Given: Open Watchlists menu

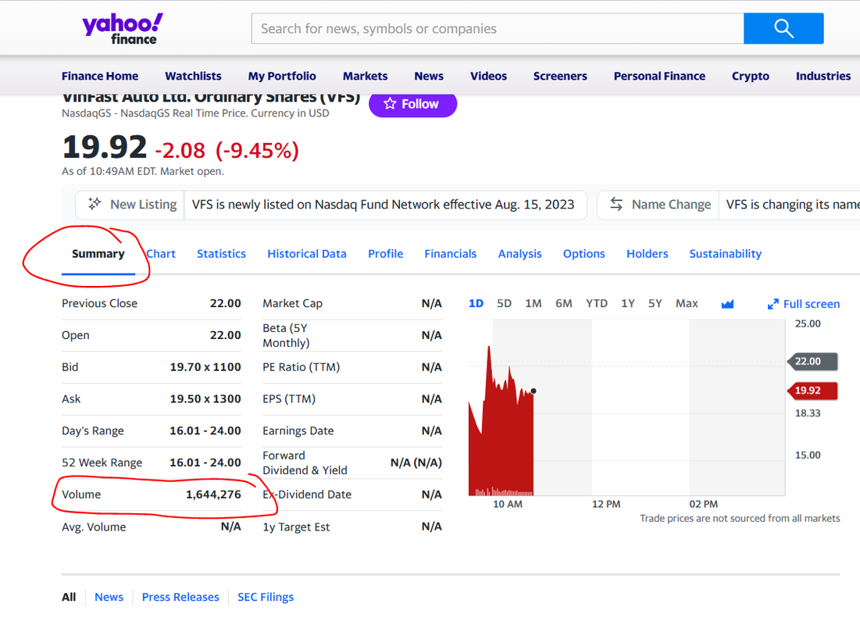Looking at the screenshot, I should (193, 77).
